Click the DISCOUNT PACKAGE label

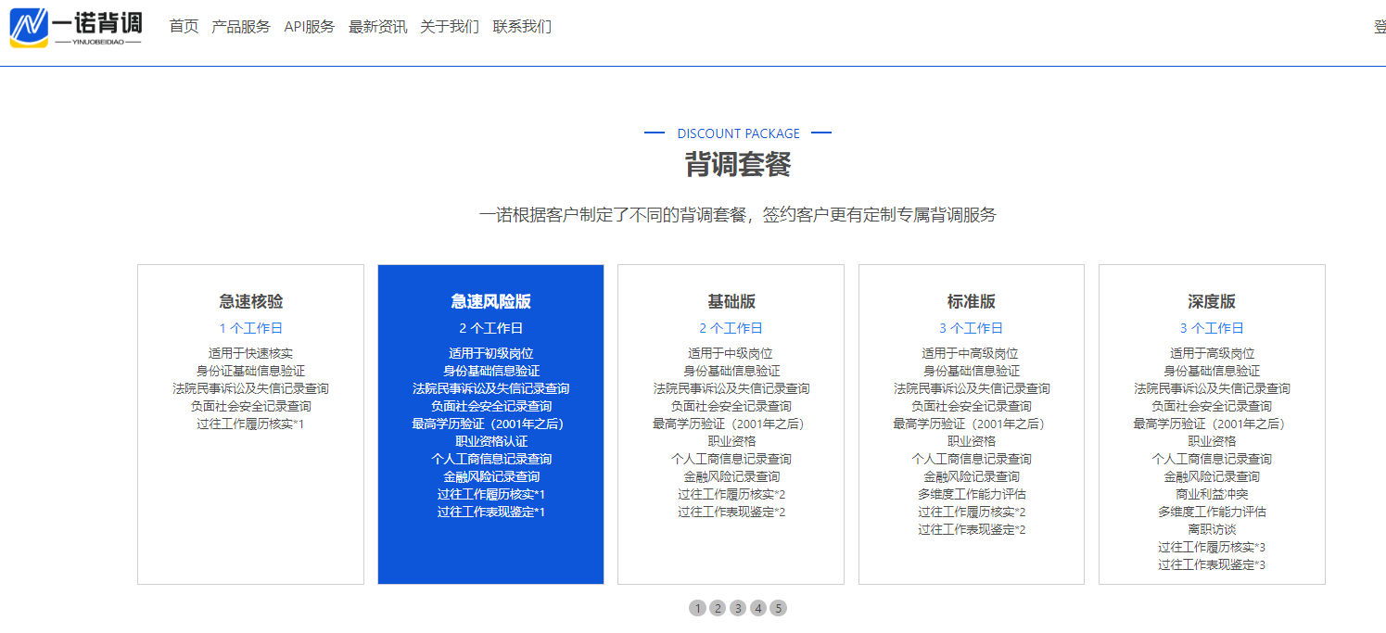click(x=738, y=133)
